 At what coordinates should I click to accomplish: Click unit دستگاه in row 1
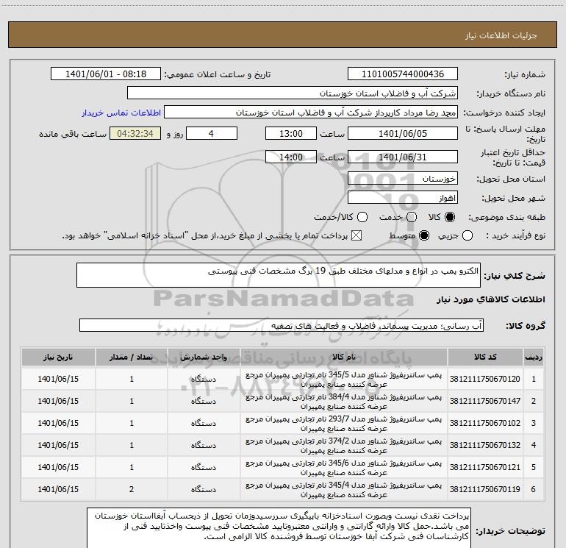204,380
